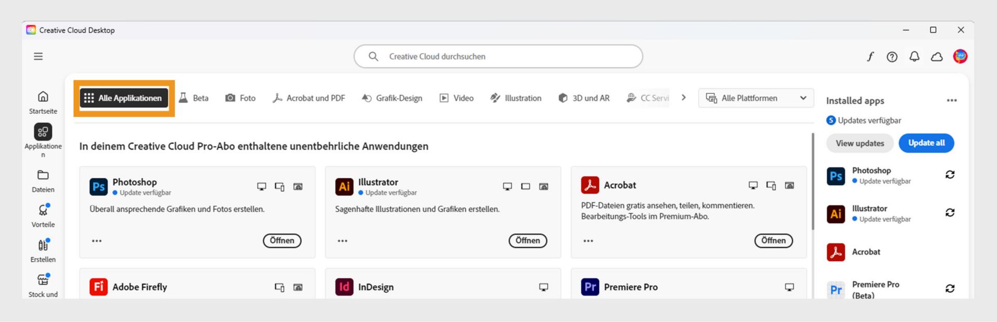
Task: Switch to the Video tab
Action: [456, 98]
